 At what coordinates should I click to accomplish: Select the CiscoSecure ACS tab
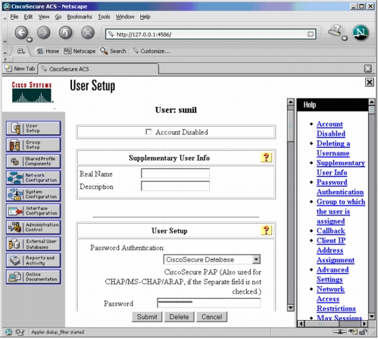point(98,69)
